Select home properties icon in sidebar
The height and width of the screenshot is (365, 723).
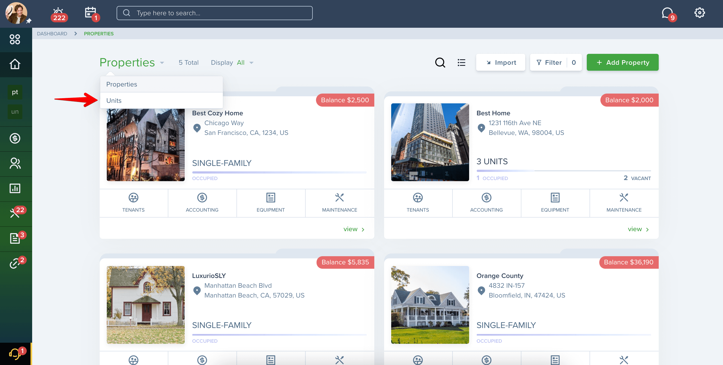pyautogui.click(x=15, y=64)
